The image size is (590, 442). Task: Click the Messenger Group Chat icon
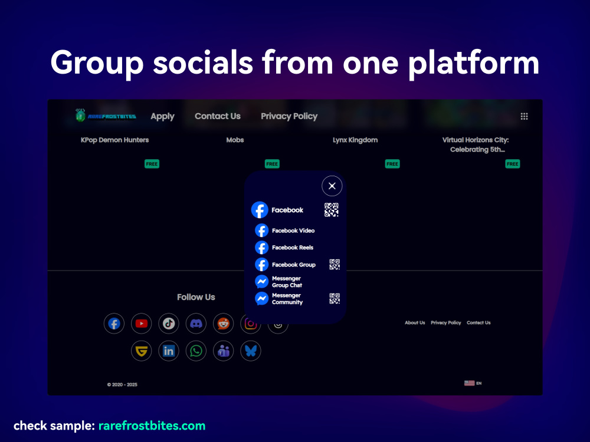pos(261,282)
